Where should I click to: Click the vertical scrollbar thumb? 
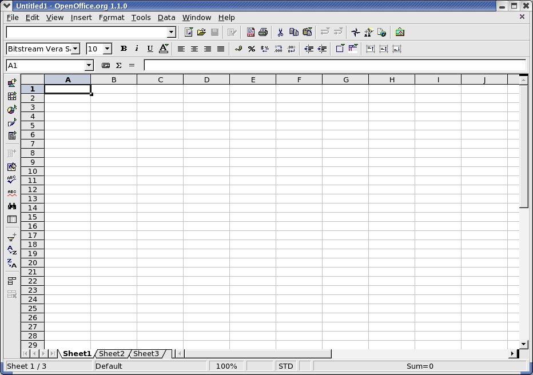click(x=523, y=146)
